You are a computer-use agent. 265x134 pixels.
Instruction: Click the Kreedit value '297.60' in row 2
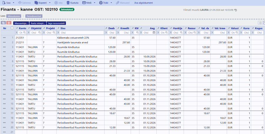tap(126, 42)
